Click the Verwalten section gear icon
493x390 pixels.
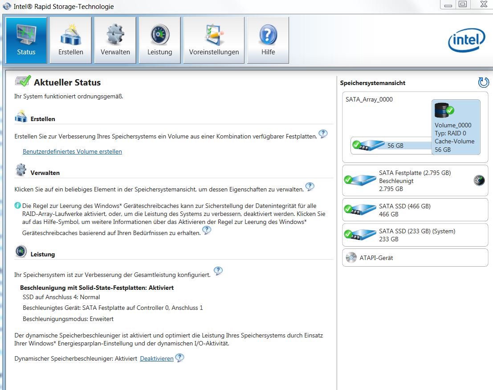click(21, 170)
